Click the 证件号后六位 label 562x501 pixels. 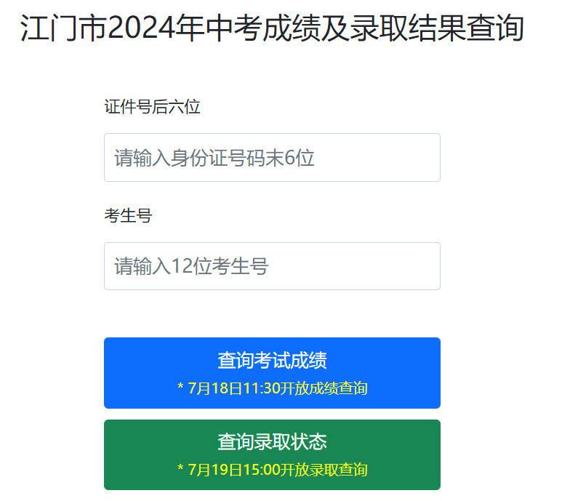tap(152, 108)
